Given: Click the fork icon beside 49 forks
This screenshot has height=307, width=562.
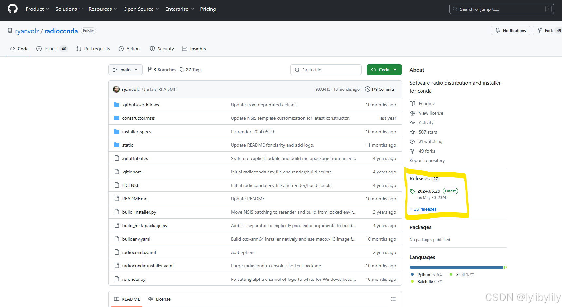Looking at the screenshot, I should (x=412, y=151).
